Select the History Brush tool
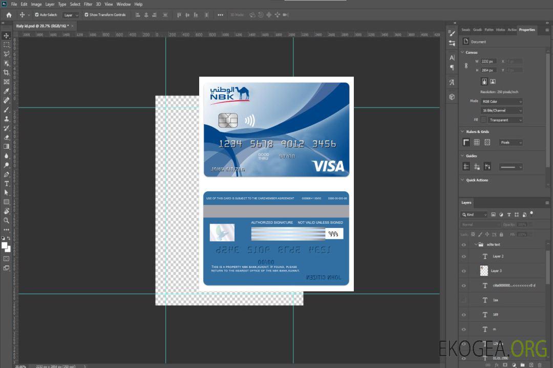 6,128
